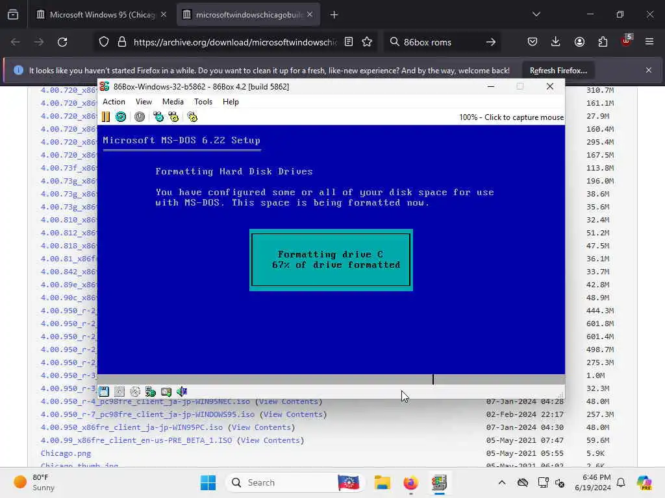
Task: View Contents of PRE_BETA_1.ISO
Action: click(x=271, y=440)
